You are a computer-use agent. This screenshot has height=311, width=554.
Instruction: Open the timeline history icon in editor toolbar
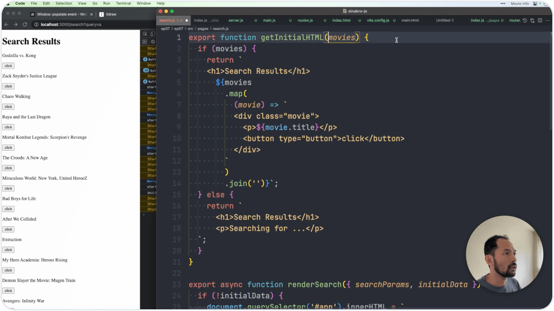(x=525, y=21)
